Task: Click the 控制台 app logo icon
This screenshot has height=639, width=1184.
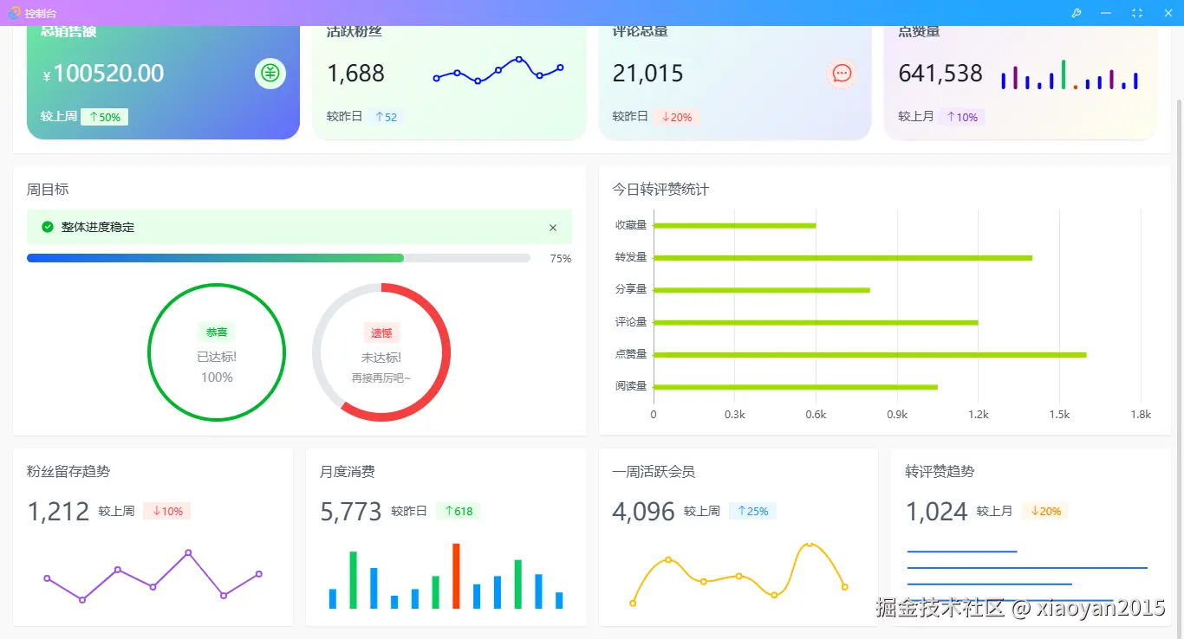Action: [15, 13]
